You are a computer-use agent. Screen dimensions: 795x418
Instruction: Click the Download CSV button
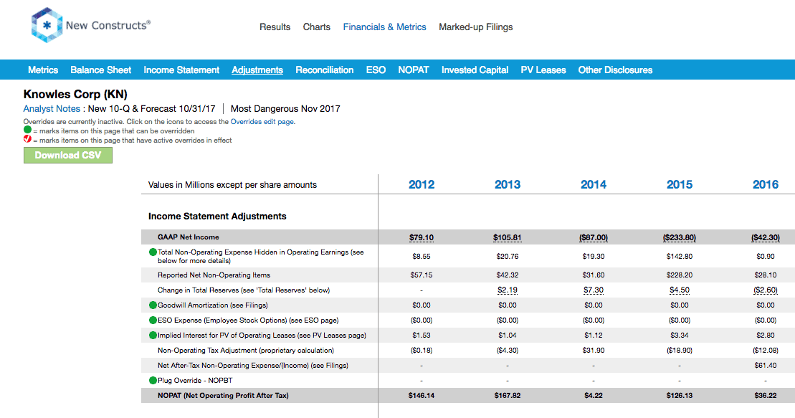click(x=68, y=156)
